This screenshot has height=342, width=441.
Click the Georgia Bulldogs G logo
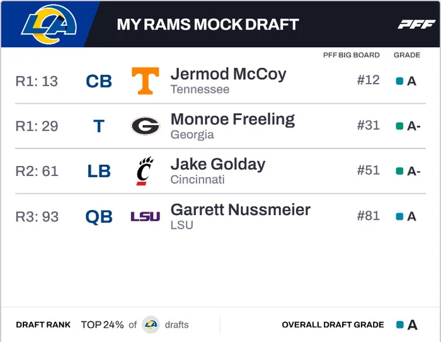pos(145,126)
